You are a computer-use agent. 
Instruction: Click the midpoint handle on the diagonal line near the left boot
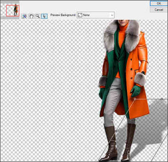tap(116, 131)
